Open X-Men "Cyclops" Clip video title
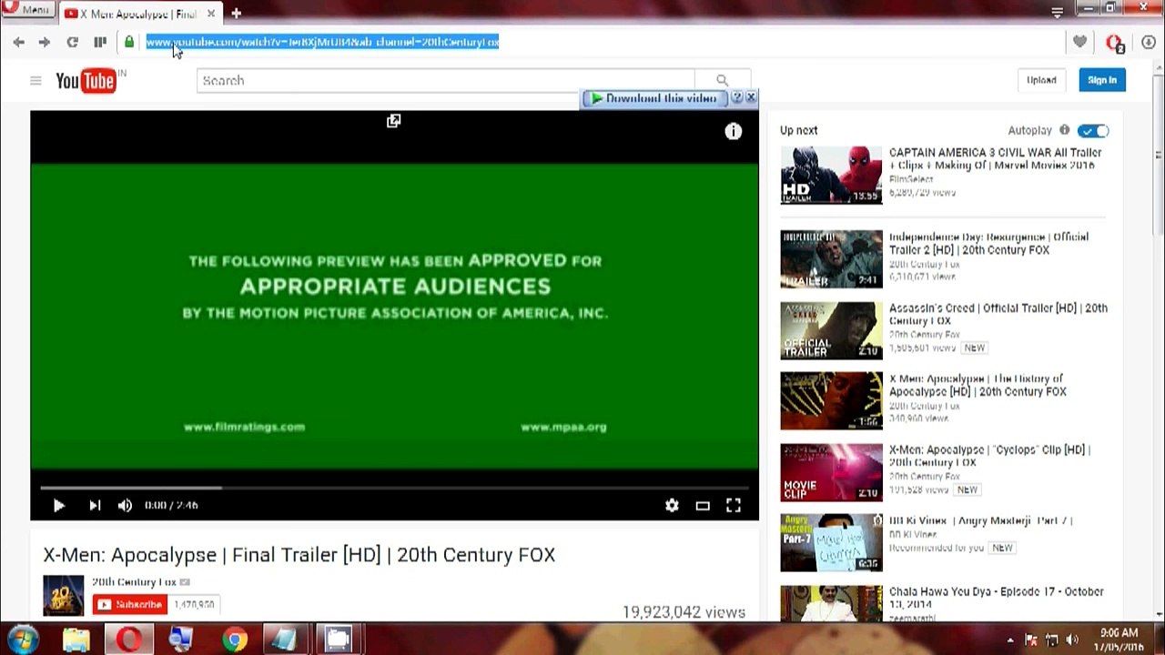1165x655 pixels. pos(989,457)
